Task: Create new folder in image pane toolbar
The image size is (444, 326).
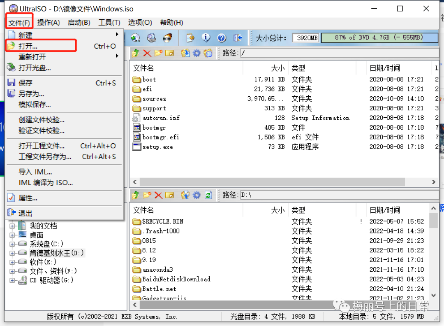Action: [x=158, y=53]
